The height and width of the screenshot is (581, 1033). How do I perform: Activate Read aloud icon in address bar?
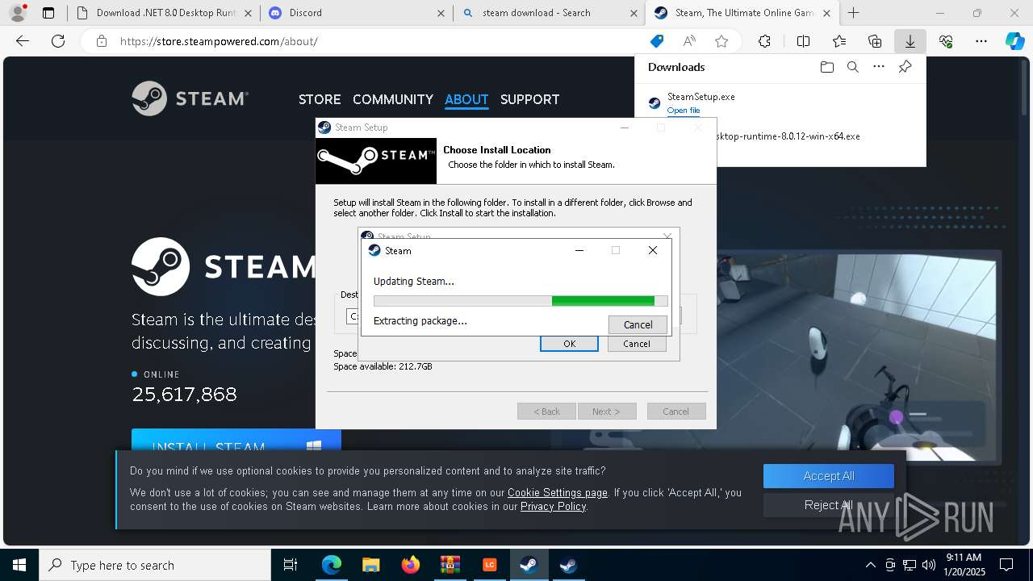[x=689, y=41]
